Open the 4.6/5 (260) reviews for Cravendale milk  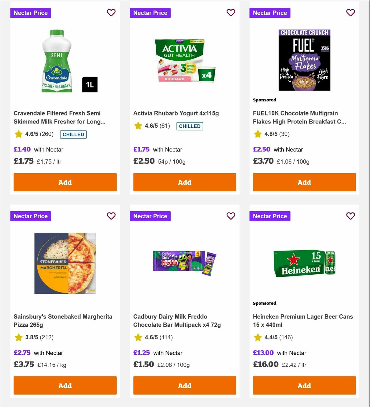39,134
